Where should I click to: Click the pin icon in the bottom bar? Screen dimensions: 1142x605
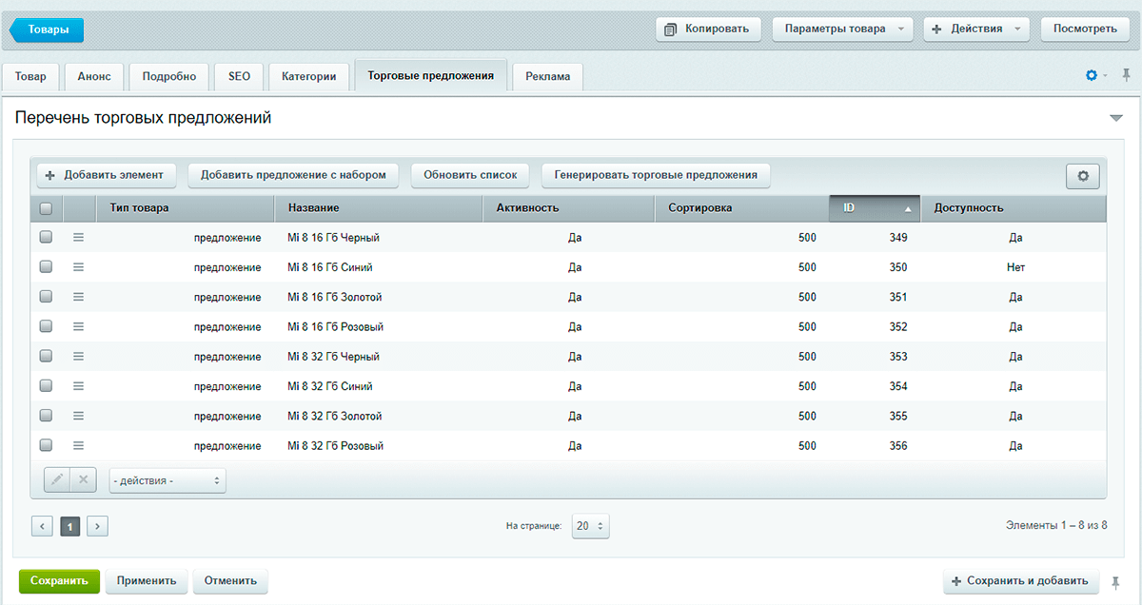click(x=1116, y=581)
